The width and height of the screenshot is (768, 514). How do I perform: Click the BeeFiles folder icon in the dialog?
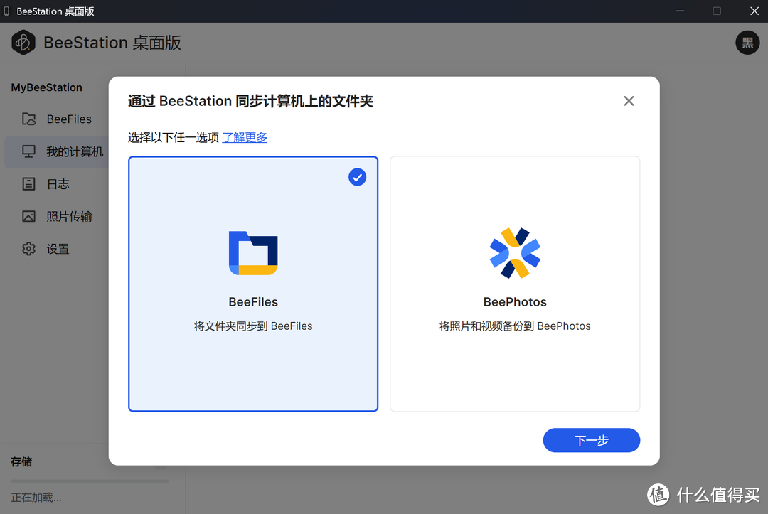tap(252, 252)
